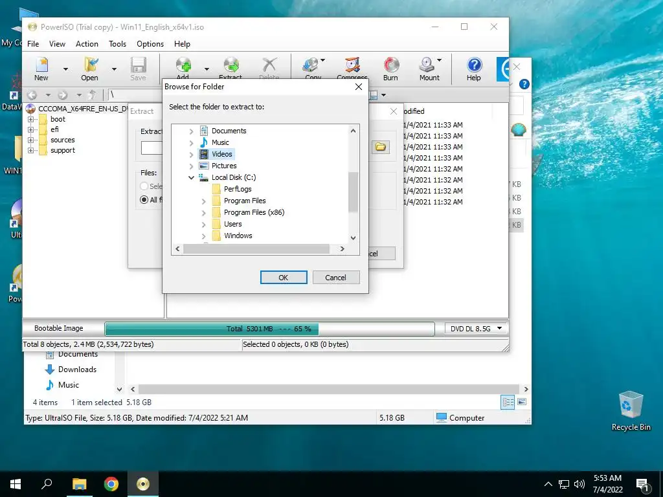Screen dimensions: 663x497
Task: Click the Copy disc toolbar icon
Action: click(312, 68)
